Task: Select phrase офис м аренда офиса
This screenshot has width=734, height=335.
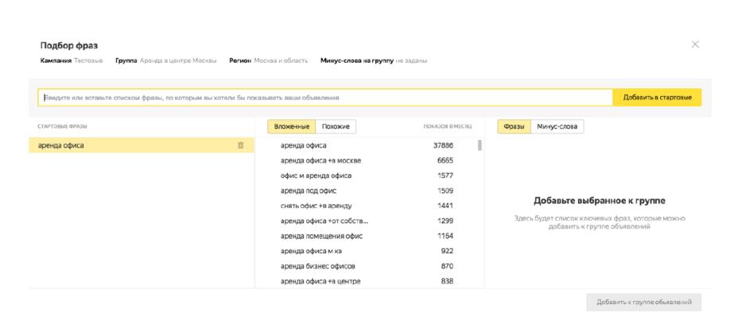Action: click(316, 175)
